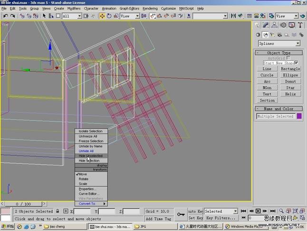Open the Selection Filter 'All' dropdown
The width and height of the screenshot is (307, 231).
click(x=79, y=16)
